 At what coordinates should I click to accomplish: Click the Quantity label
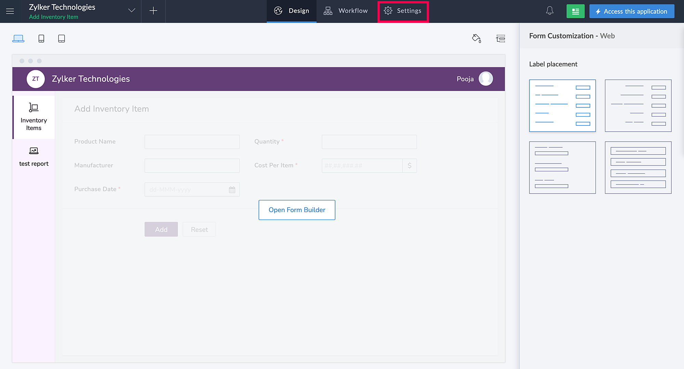click(x=267, y=142)
